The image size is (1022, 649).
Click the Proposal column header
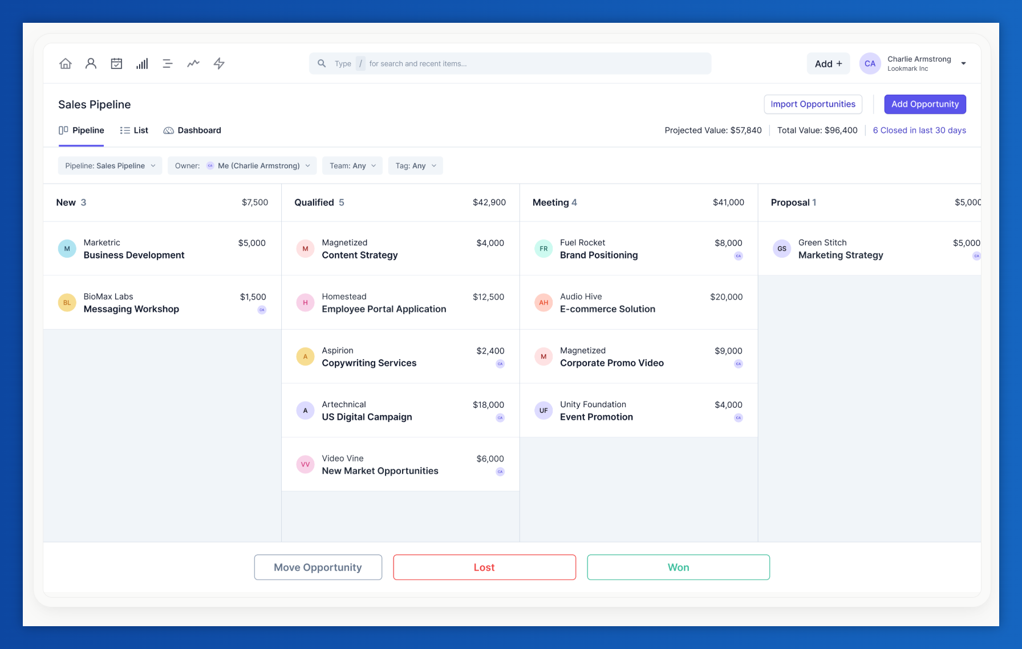coord(870,202)
